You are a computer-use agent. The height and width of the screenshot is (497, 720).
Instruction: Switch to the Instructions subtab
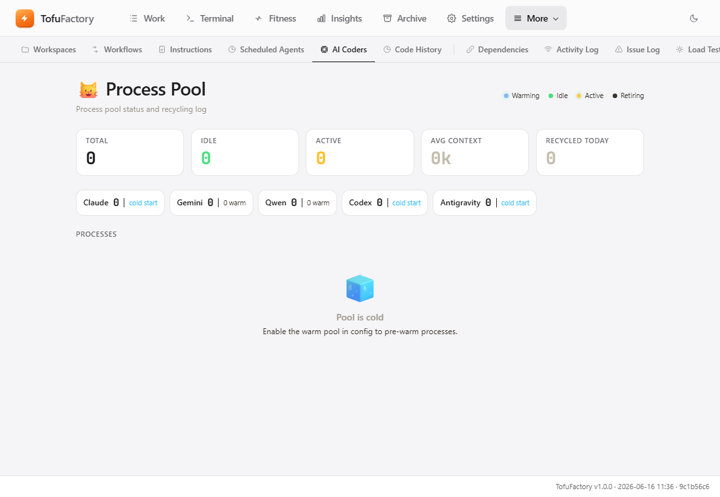coord(185,50)
